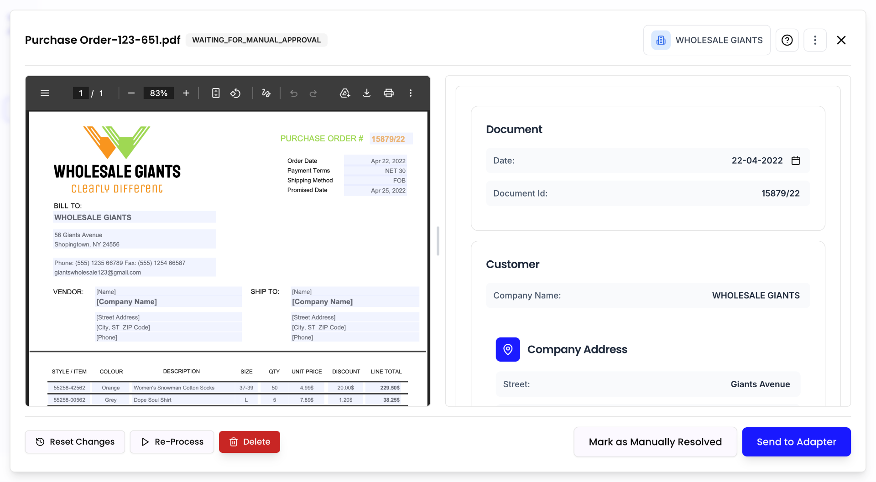Open the PDF viewer sidebar menu
The height and width of the screenshot is (482, 876).
pyautogui.click(x=45, y=93)
